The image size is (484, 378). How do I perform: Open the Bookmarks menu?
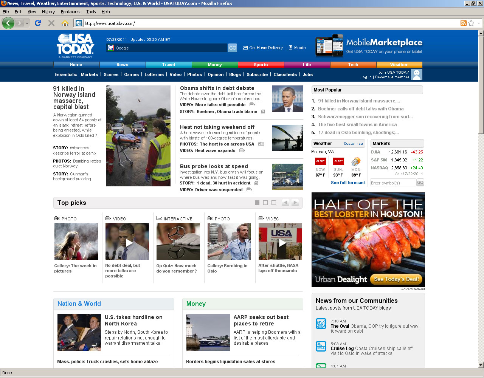[x=70, y=12]
